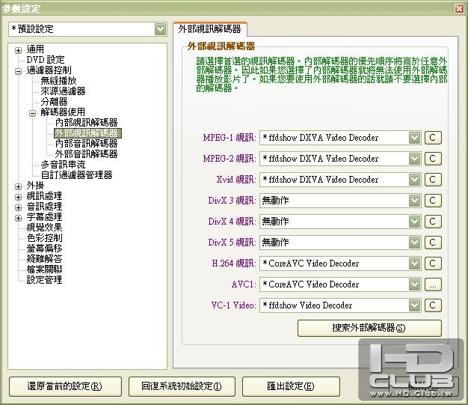Click the 回復系統初始設定(I) button
The height and width of the screenshot is (405, 468).
click(182, 386)
